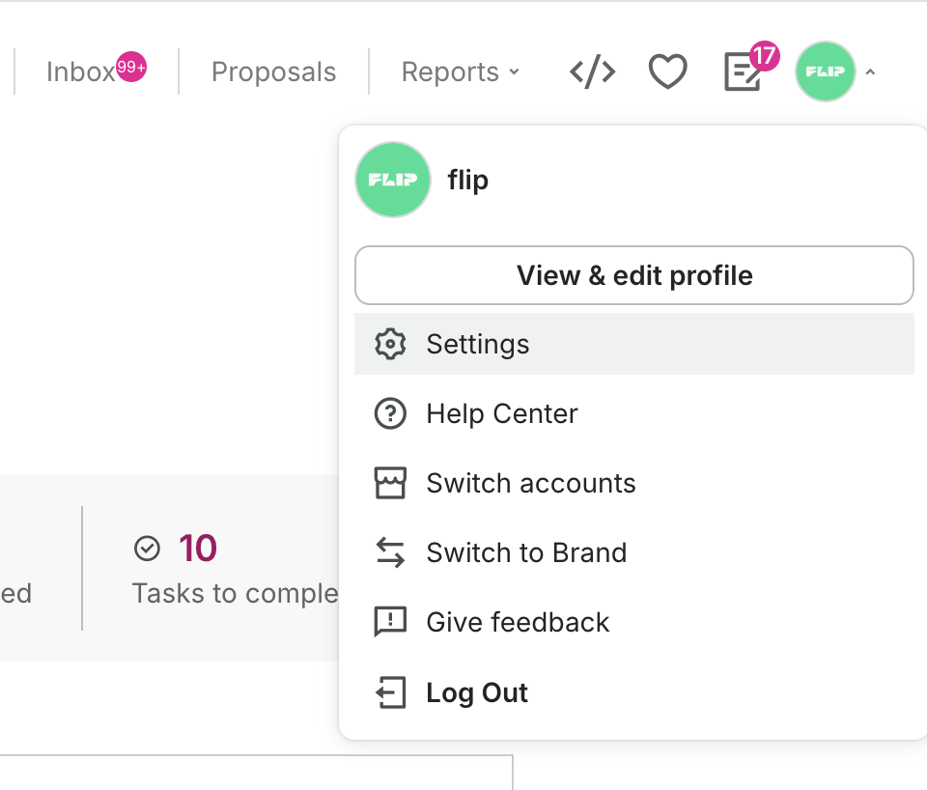The image size is (927, 790).
Task: Click the 10 Tasks to complete stat
Action: [x=236, y=569]
